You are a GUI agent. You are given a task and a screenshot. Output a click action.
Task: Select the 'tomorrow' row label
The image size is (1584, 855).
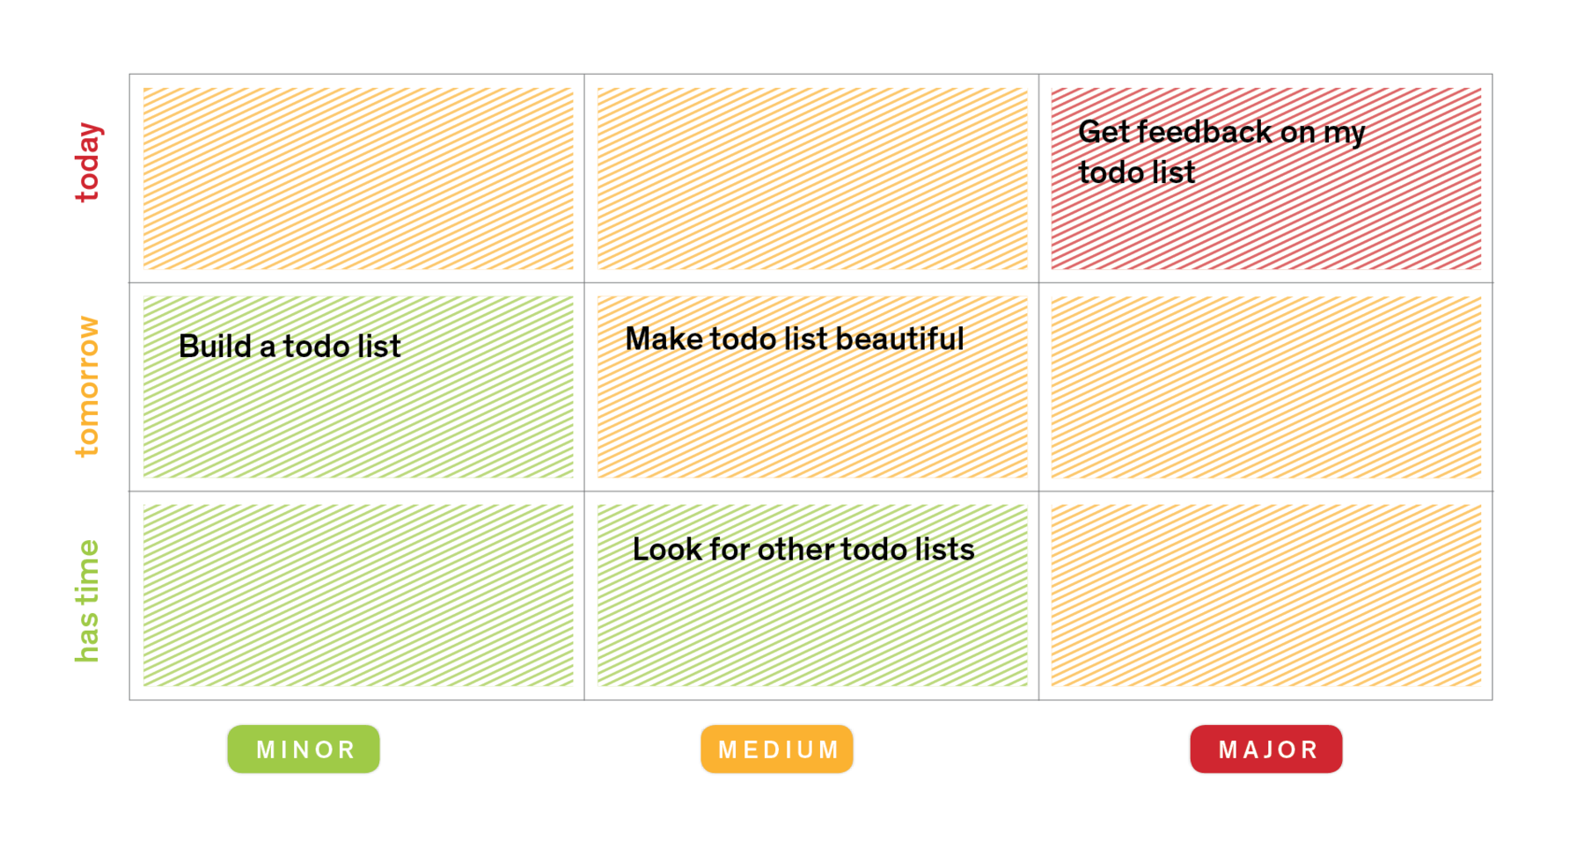[x=88, y=386]
